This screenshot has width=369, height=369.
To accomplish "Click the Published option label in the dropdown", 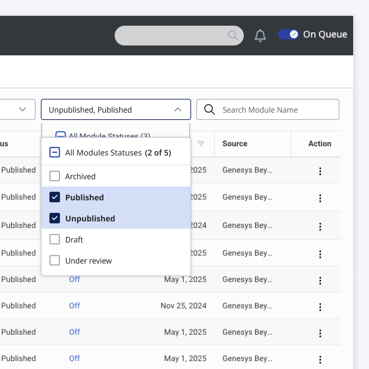I will click(84, 197).
